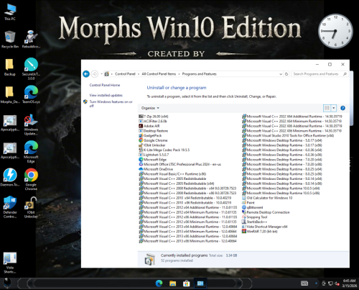Select Google Chrome in program list
Viewport: 359px width, 290px height.
tap(153, 140)
